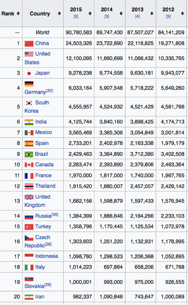The image size is (188, 306).
Task: Sort table by Rank column arrows
Action: click(x=18, y=13)
